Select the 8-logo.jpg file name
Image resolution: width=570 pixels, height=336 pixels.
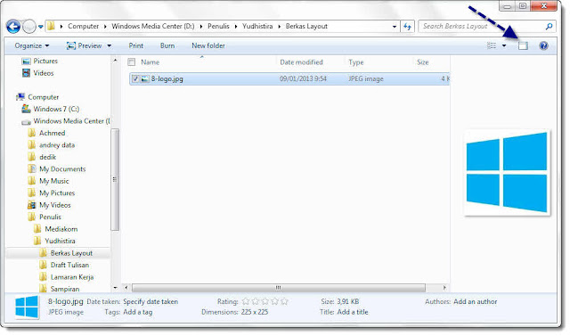click(x=167, y=78)
